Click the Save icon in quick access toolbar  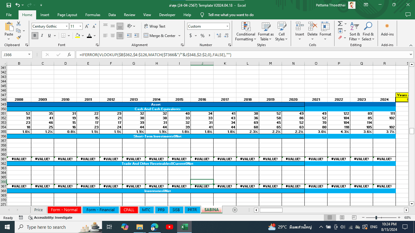(9, 5)
